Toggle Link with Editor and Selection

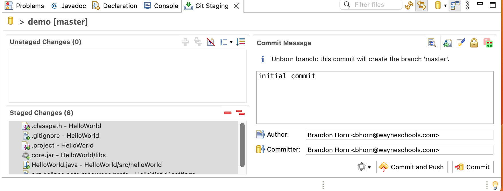coord(422,5)
